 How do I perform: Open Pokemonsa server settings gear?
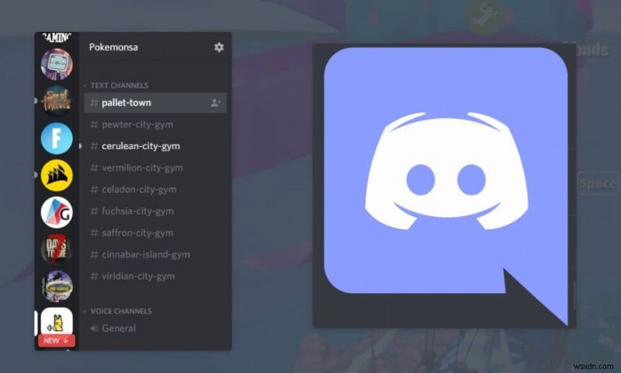219,47
